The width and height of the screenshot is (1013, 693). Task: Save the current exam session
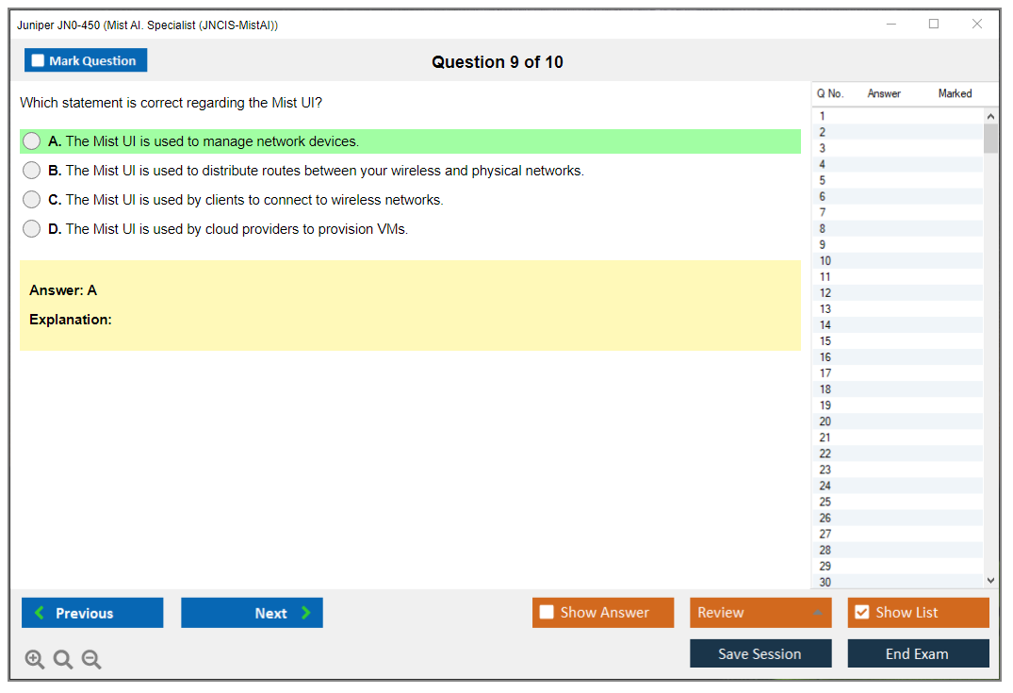coord(760,653)
